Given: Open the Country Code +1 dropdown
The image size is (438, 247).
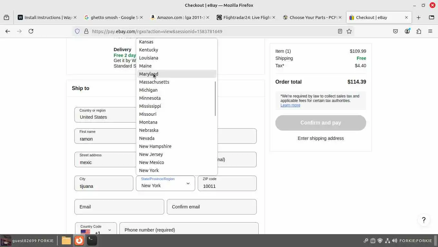Looking at the screenshot, I should tap(96, 230).
